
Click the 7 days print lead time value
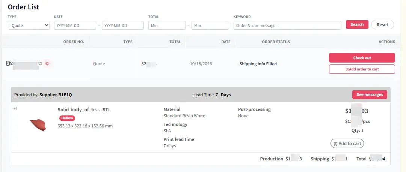(170, 146)
